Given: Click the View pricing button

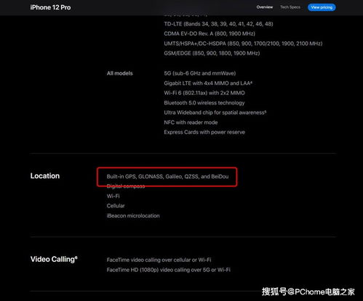Looking at the screenshot, I should pyautogui.click(x=322, y=7).
